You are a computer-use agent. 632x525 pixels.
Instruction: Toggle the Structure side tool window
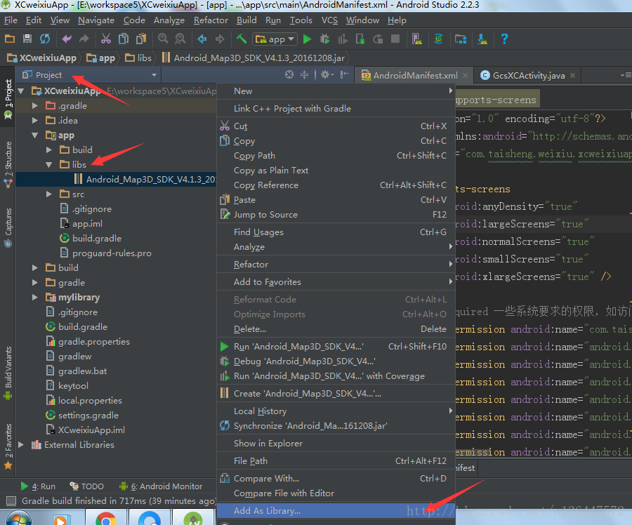pyautogui.click(x=8, y=164)
